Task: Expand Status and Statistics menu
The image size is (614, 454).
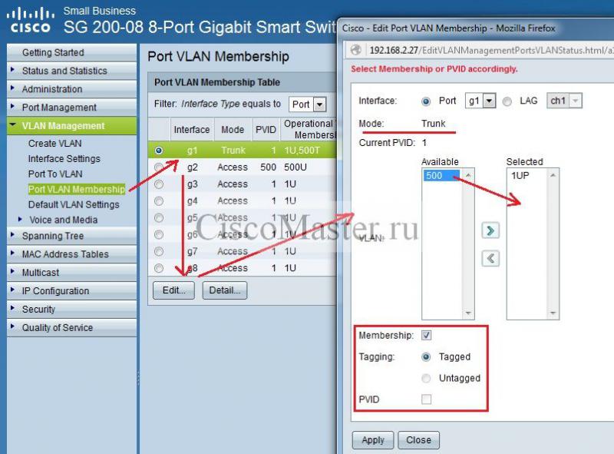Action: (72, 71)
